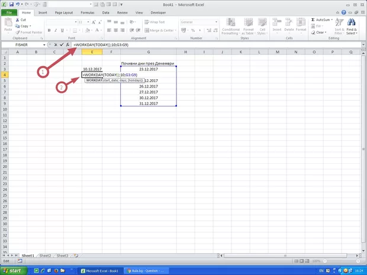This screenshot has width=367, height=275.
Task: Open the green File button
Action: (x=9, y=12)
